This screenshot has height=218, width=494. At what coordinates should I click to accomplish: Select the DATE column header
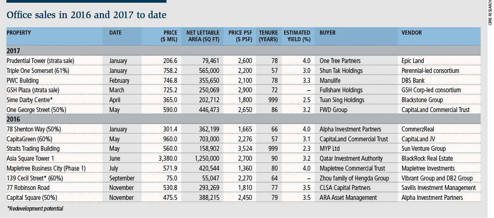[115, 33]
